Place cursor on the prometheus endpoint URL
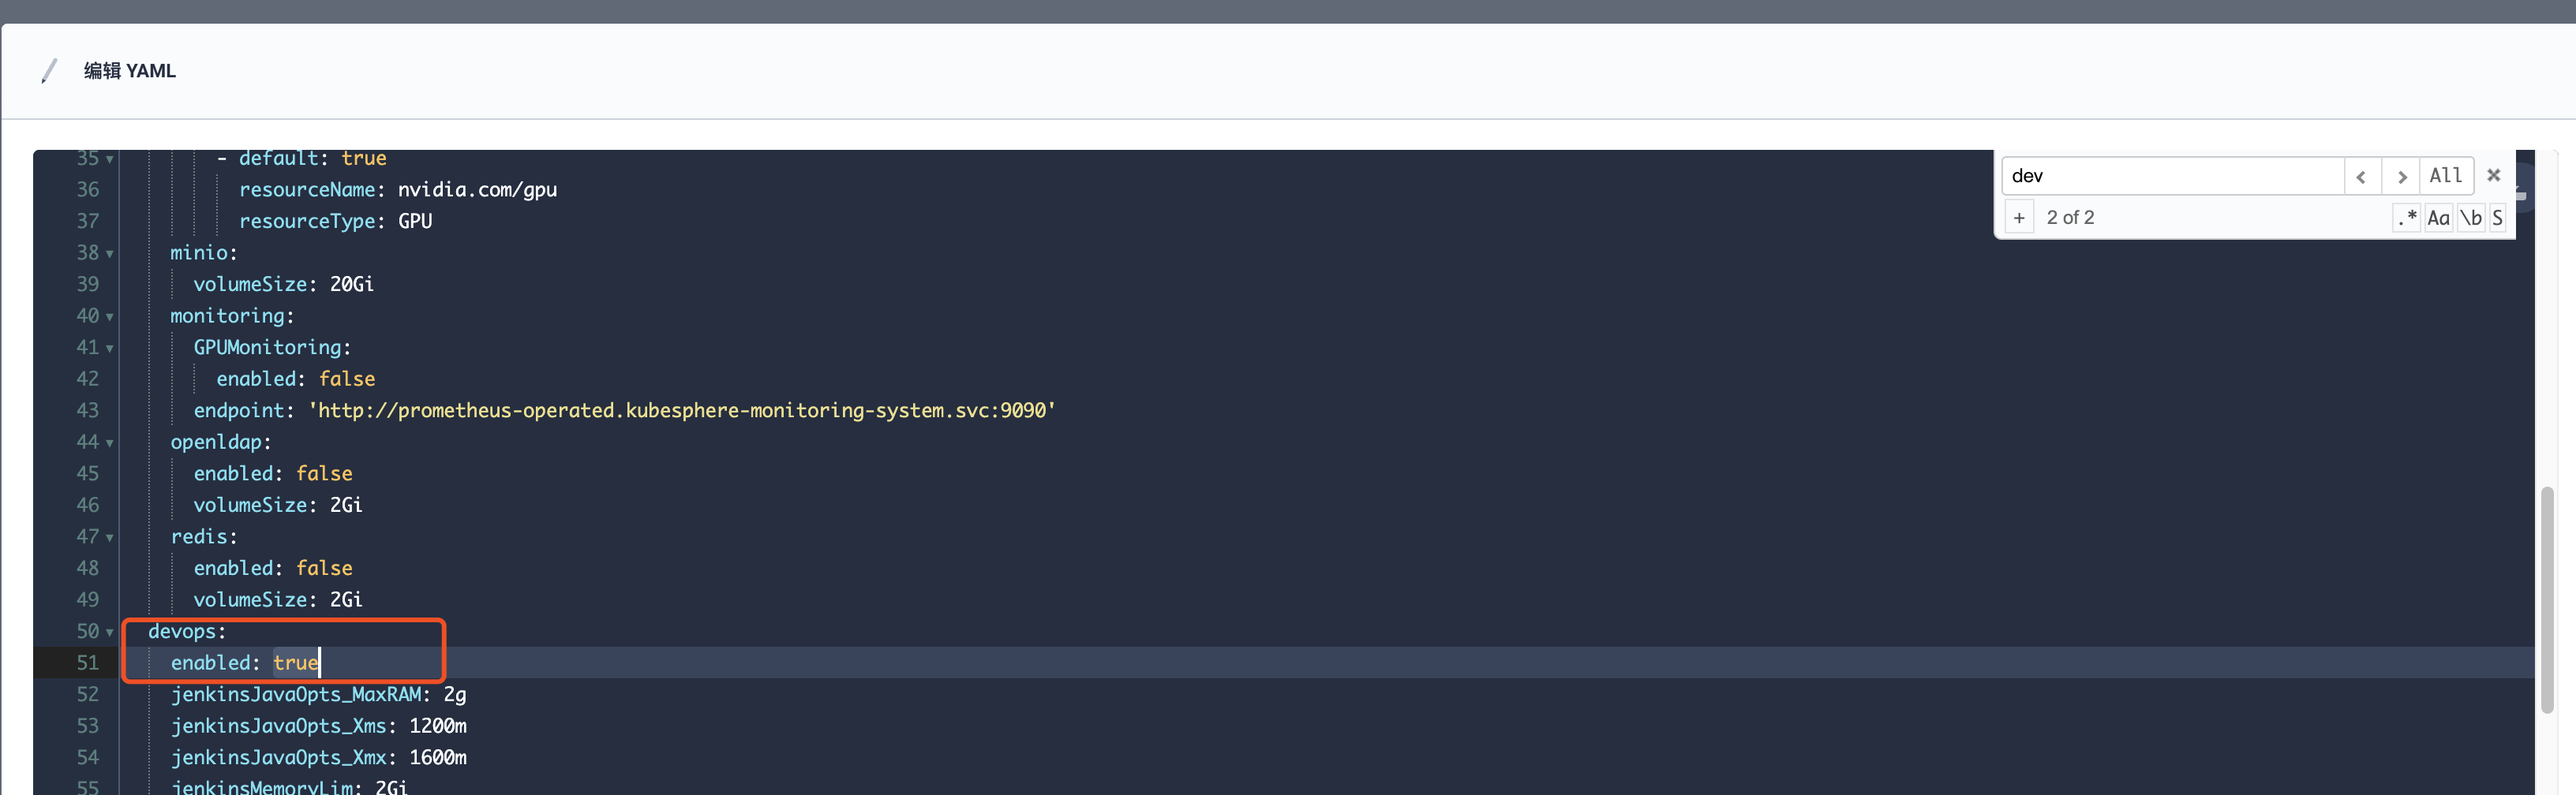 point(682,410)
